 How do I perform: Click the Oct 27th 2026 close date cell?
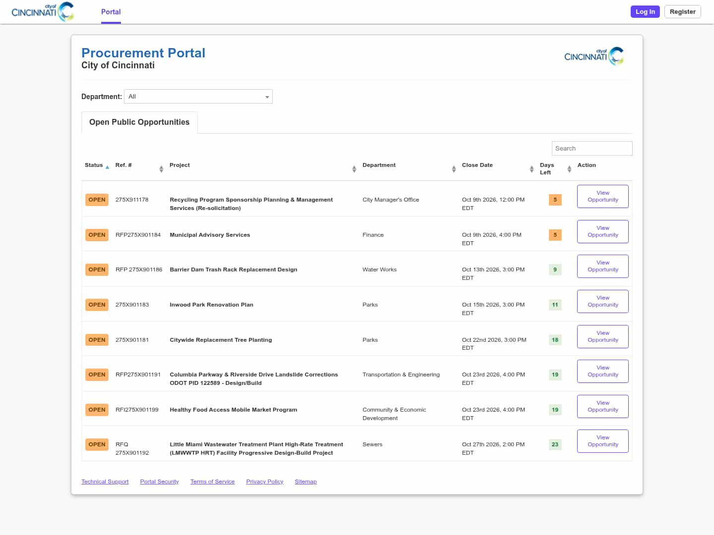493,448
